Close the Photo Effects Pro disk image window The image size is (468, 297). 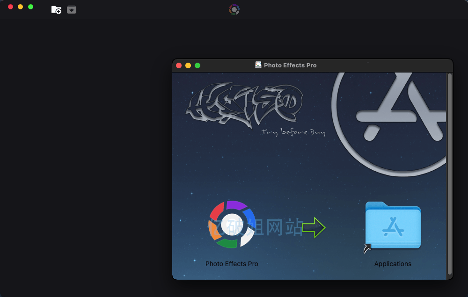coord(179,65)
